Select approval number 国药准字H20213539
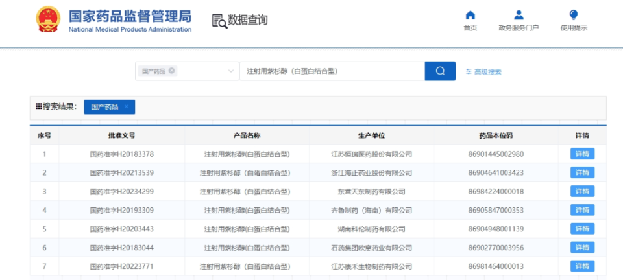 pyautogui.click(x=121, y=172)
